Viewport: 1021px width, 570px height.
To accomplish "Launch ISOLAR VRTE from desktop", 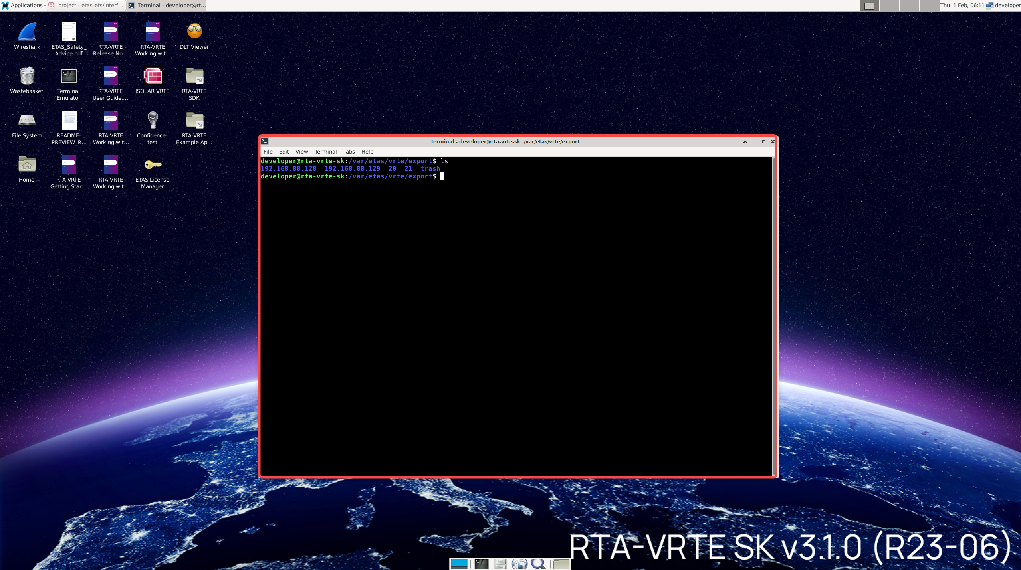I will coord(153,76).
